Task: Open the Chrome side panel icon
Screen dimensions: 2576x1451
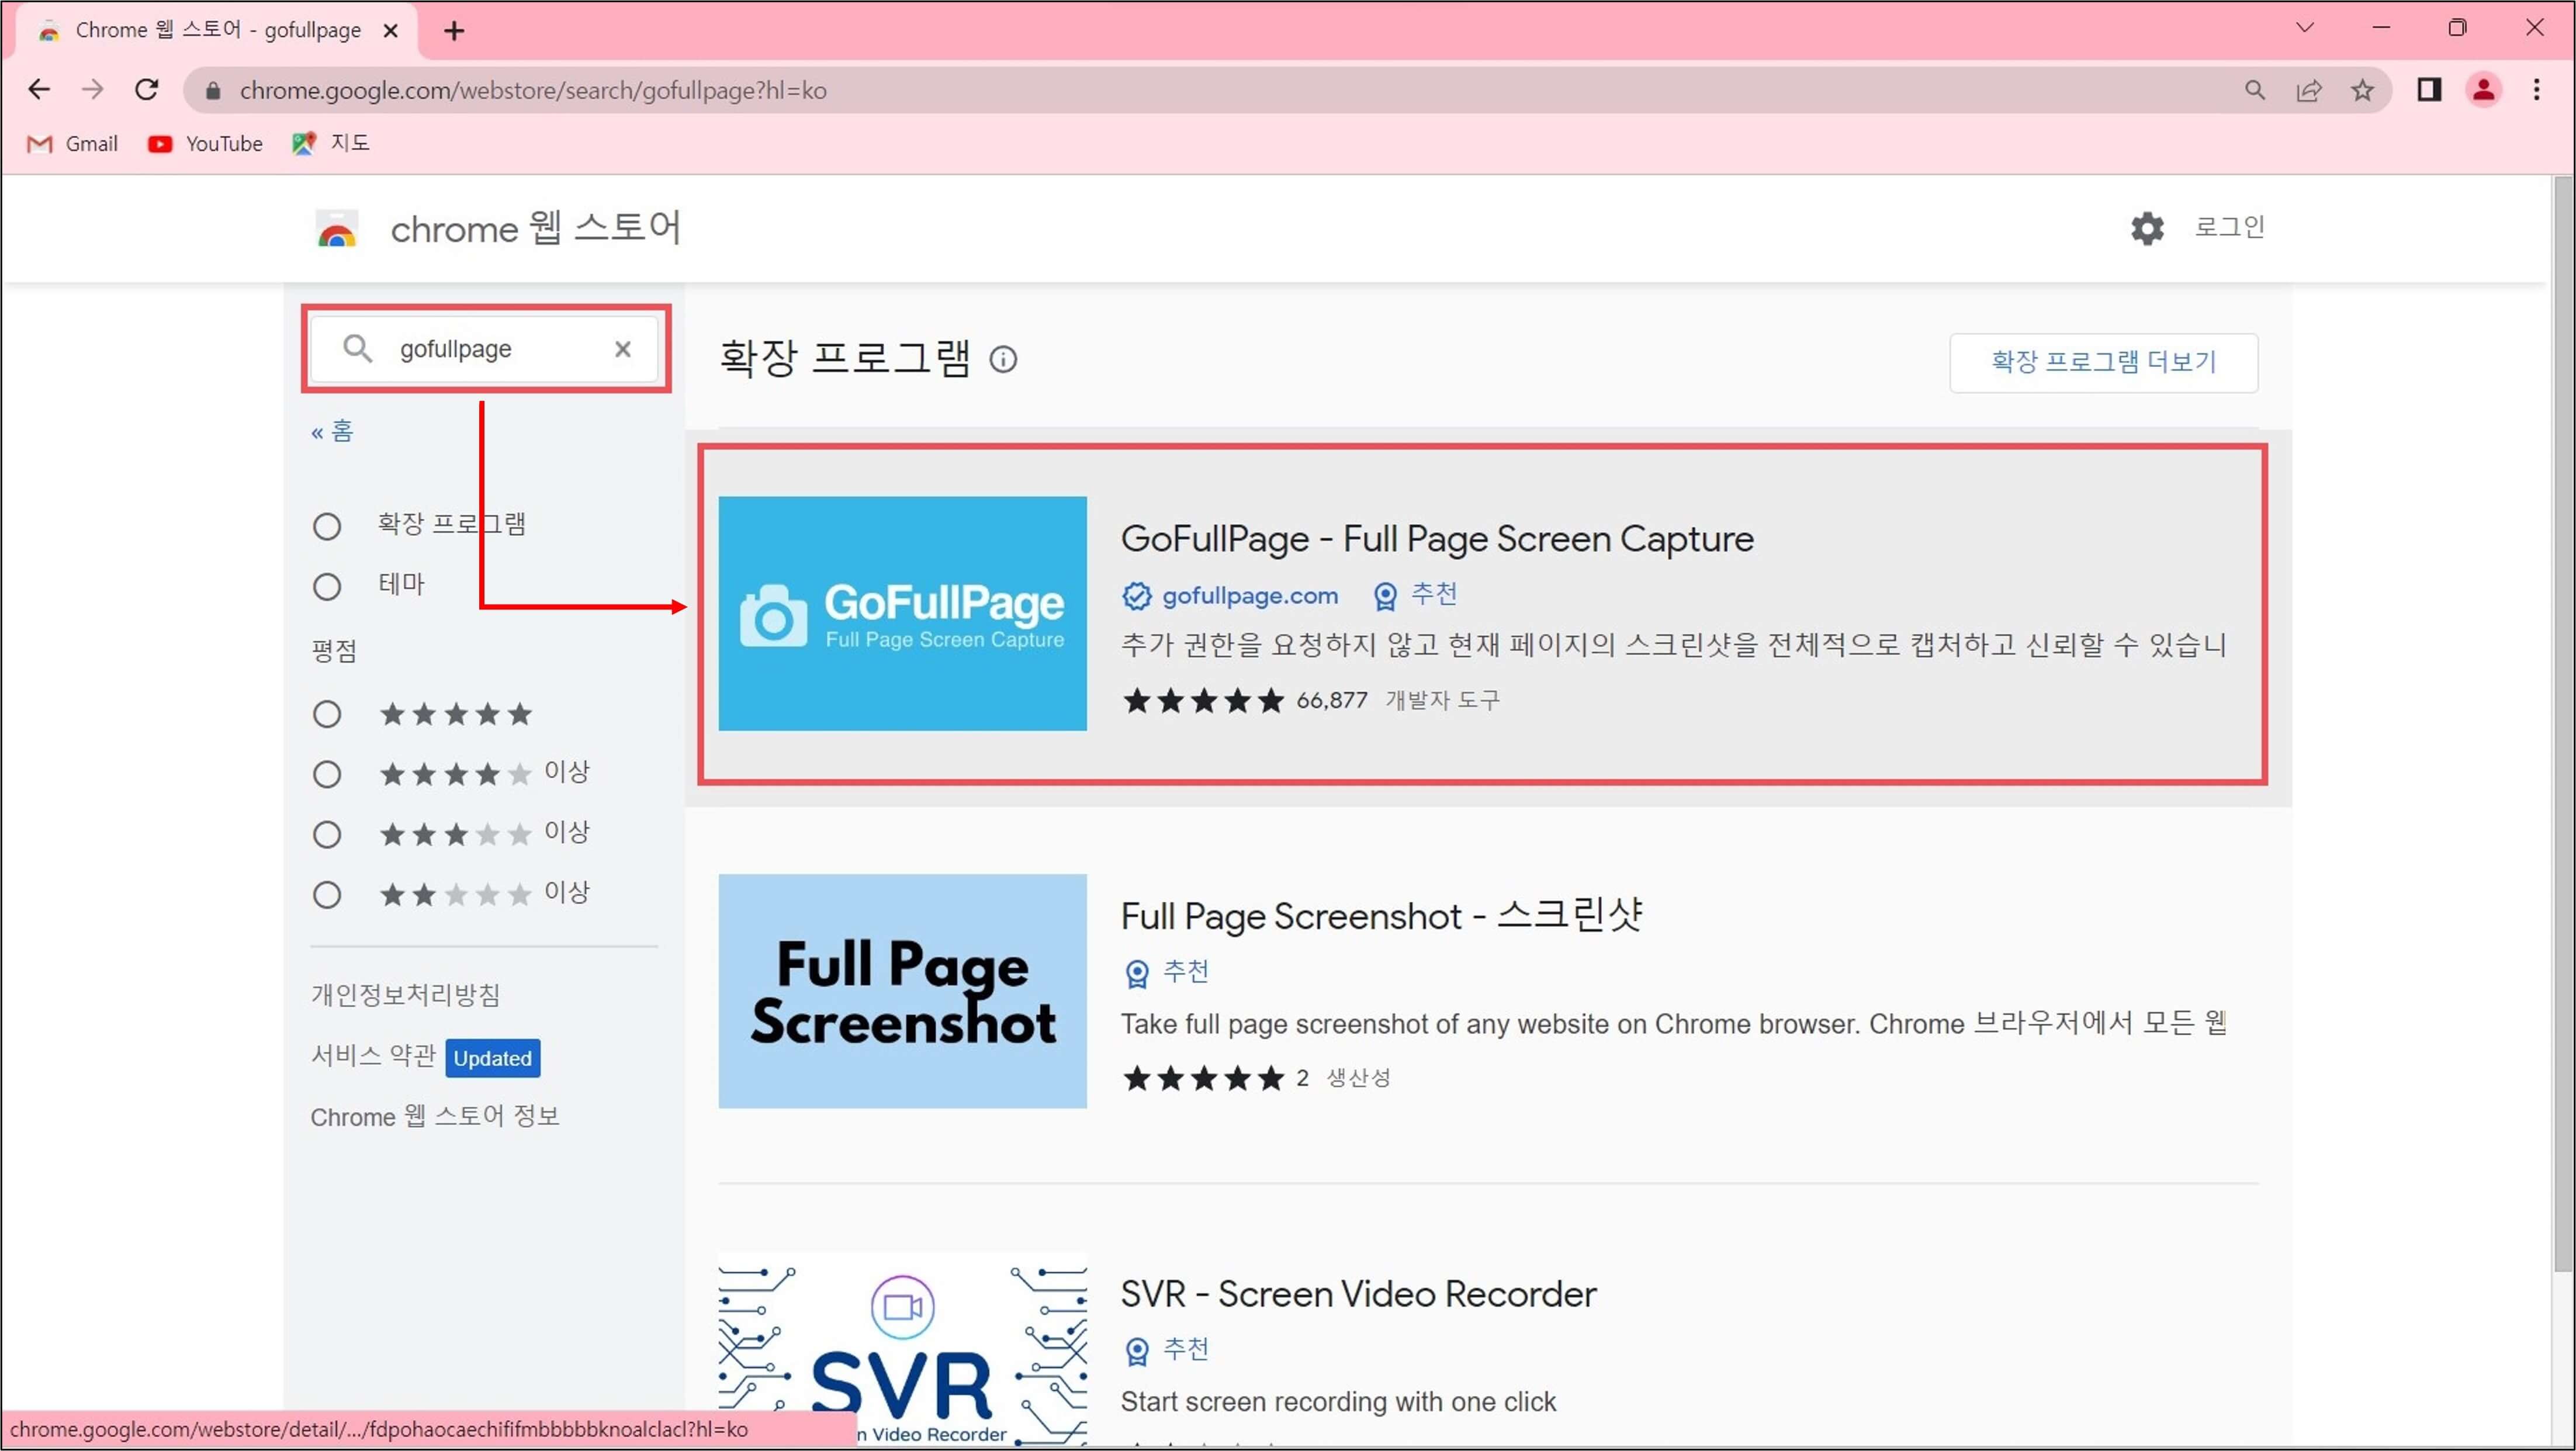Action: (2429, 91)
